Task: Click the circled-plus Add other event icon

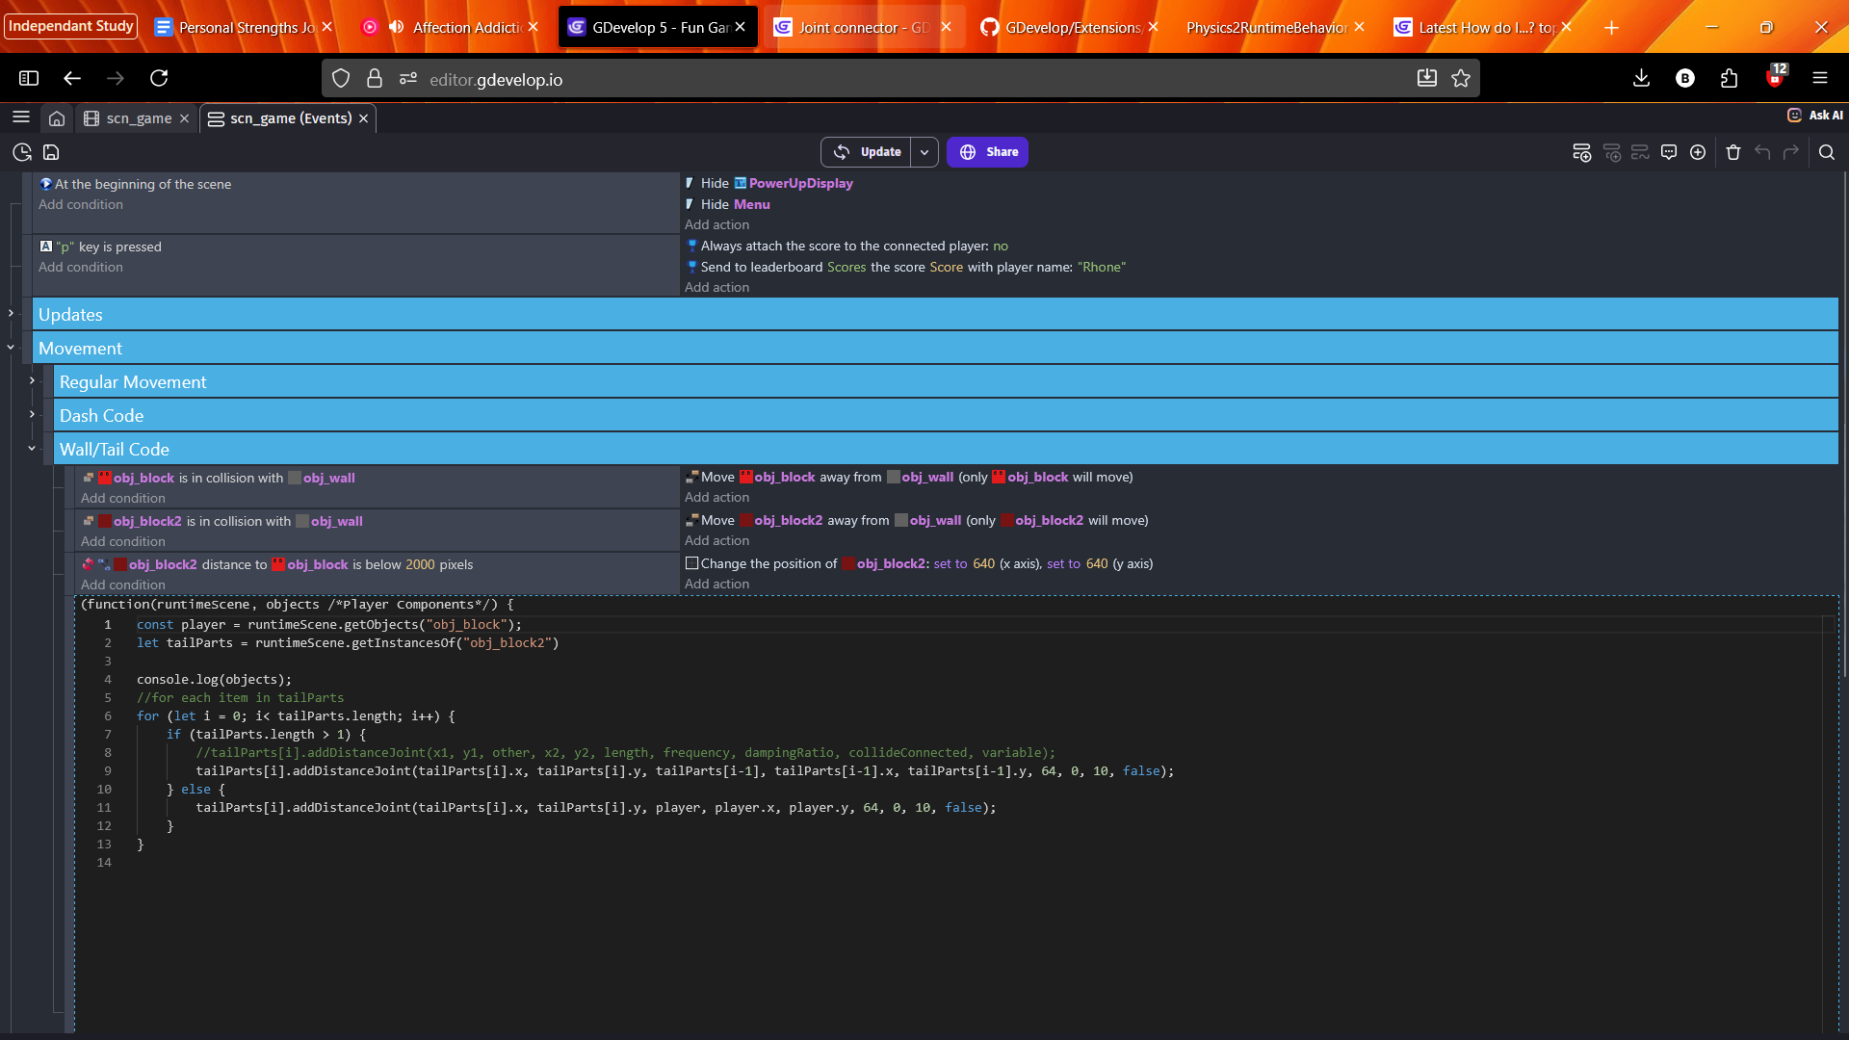Action: pyautogui.click(x=1698, y=152)
